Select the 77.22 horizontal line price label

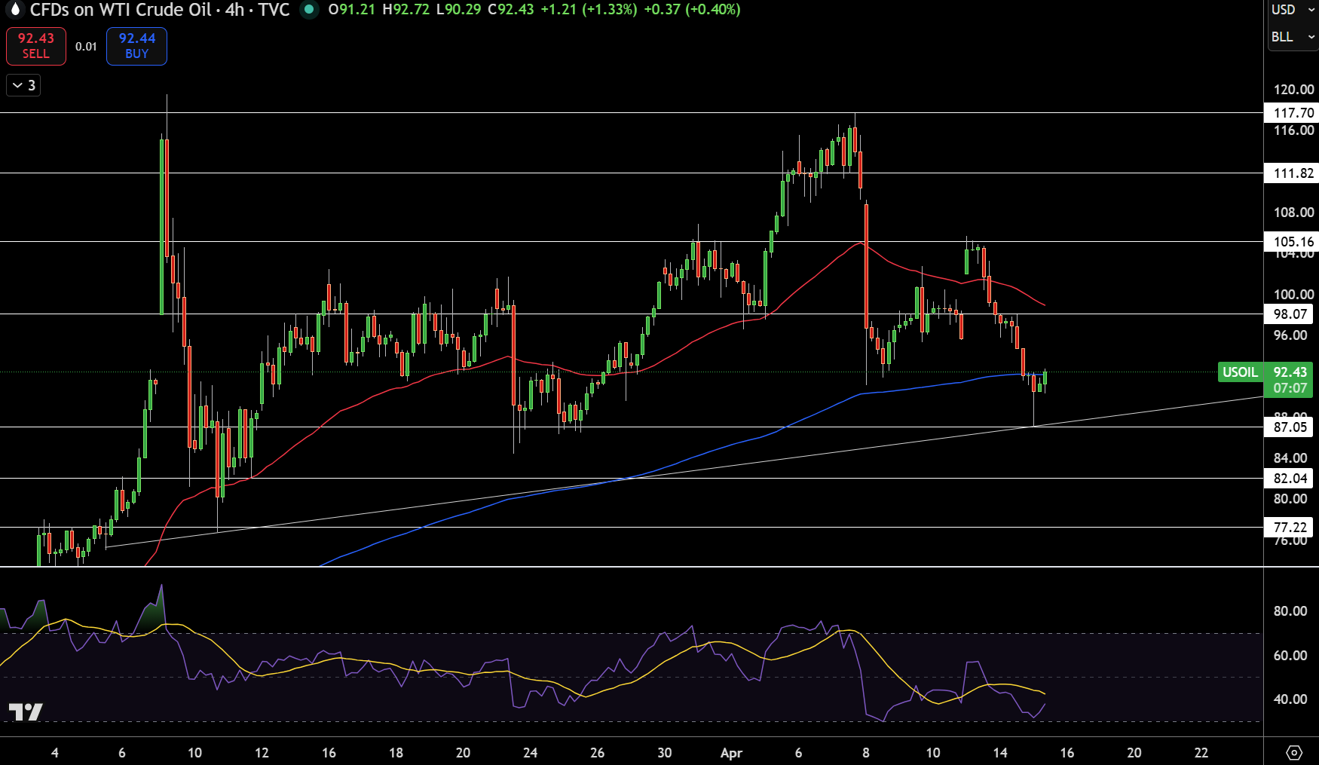coord(1289,528)
